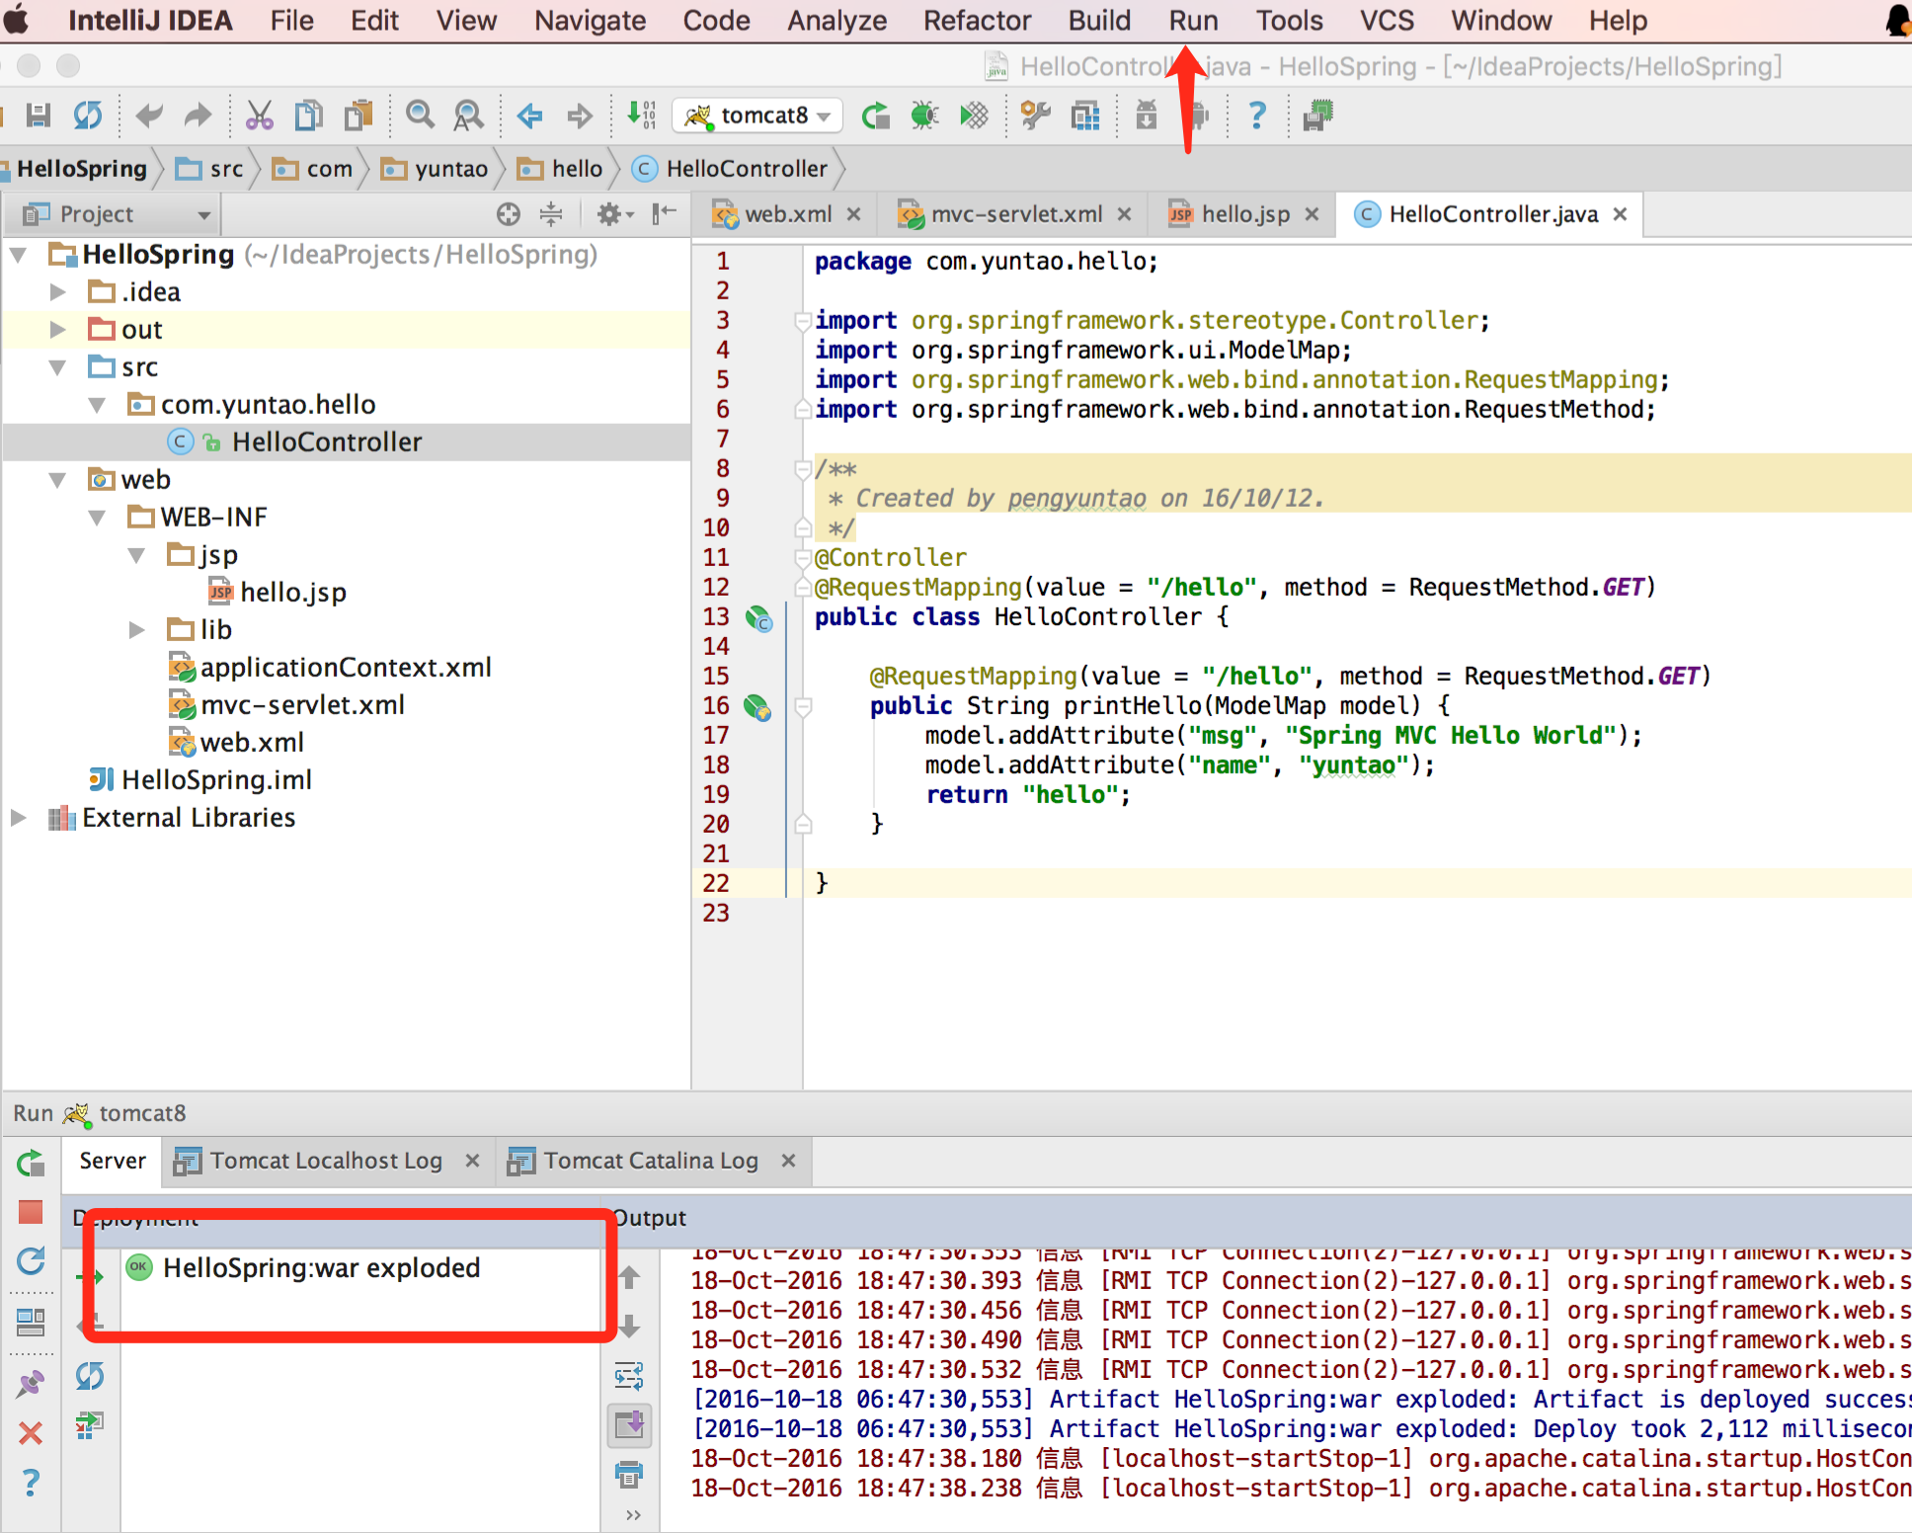The width and height of the screenshot is (1912, 1533).
Task: Open the tomcat8 run configuration dropdown
Action: (758, 116)
